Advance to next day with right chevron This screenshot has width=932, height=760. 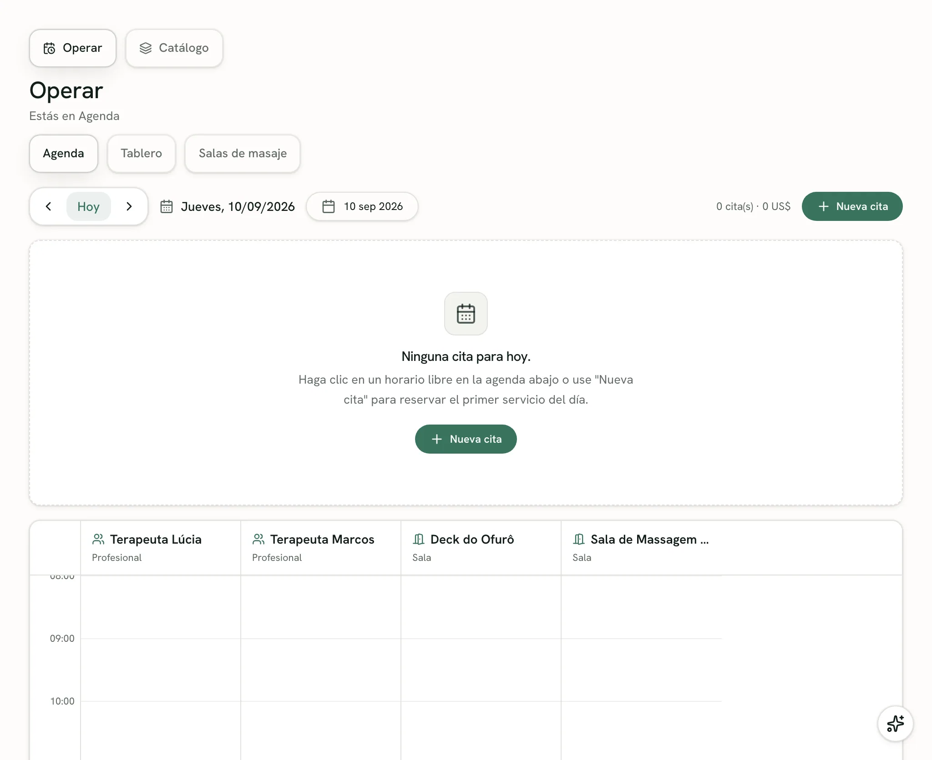(129, 206)
